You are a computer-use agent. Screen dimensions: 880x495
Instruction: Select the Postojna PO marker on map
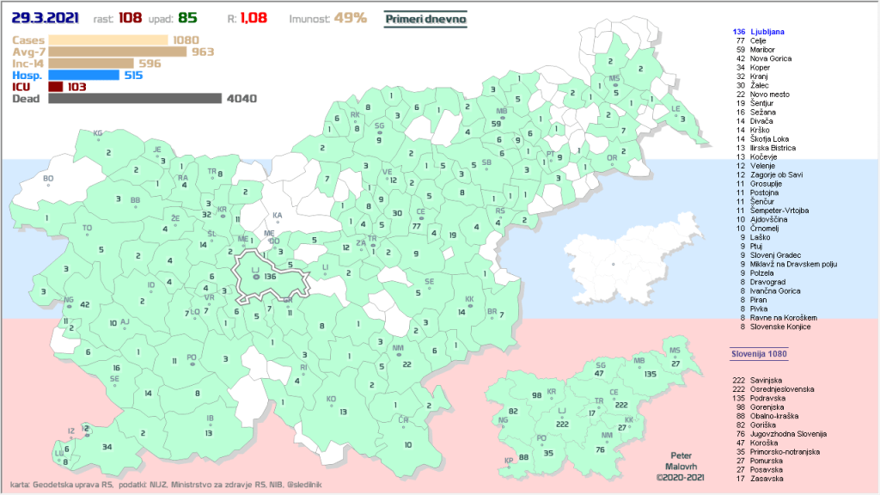coord(192,357)
